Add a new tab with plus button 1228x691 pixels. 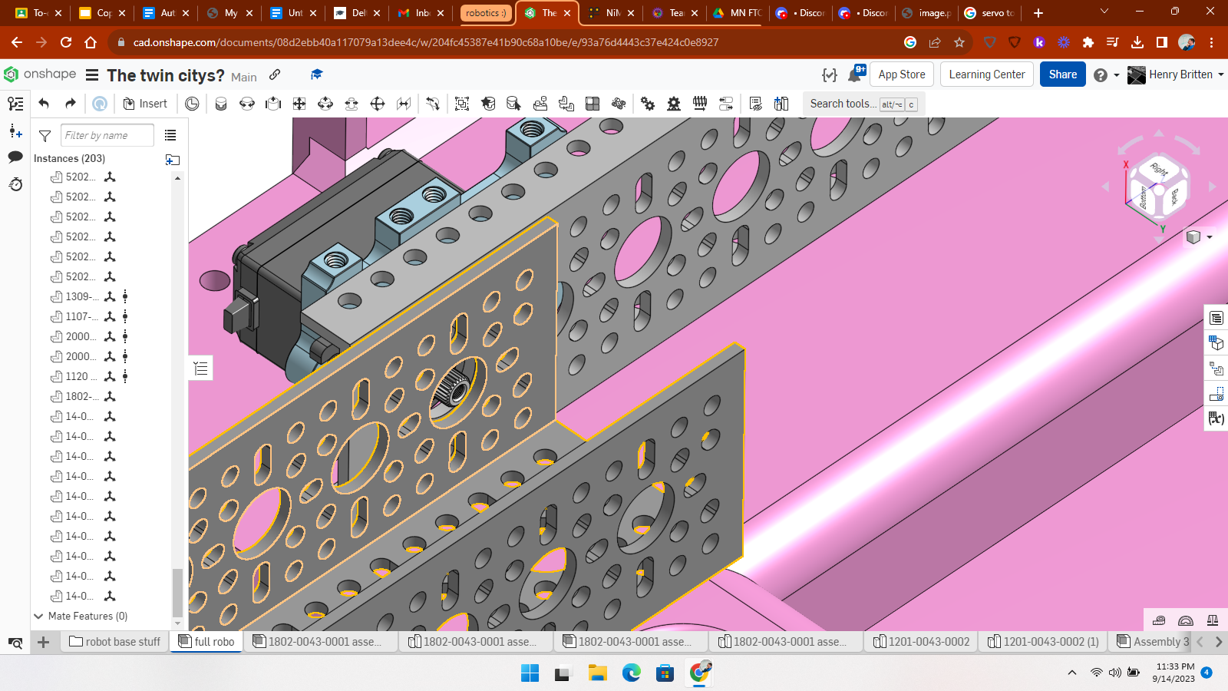[44, 642]
